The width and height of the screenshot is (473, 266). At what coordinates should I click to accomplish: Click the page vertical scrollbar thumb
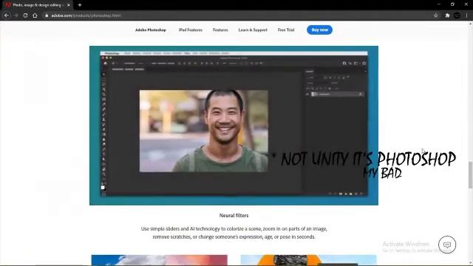[470, 175]
